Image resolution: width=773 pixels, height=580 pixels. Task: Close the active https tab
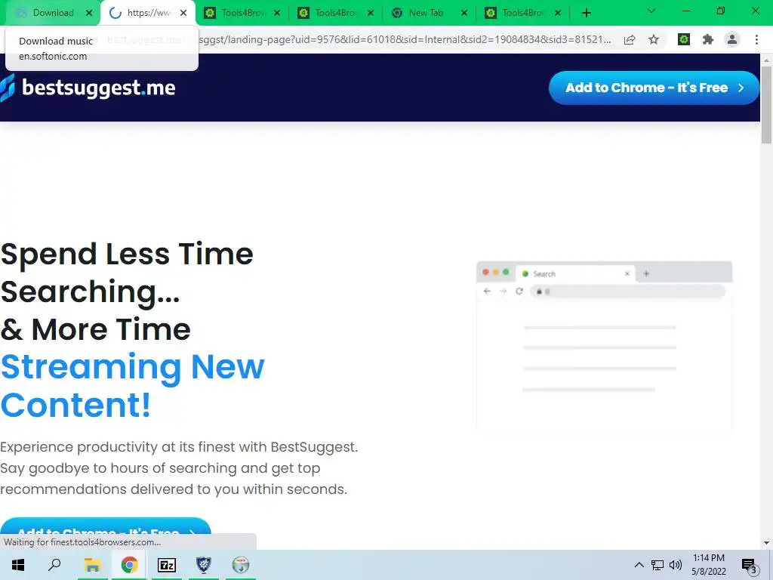183,13
